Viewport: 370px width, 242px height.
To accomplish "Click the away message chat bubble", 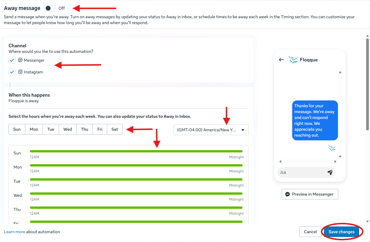I will click(315, 120).
